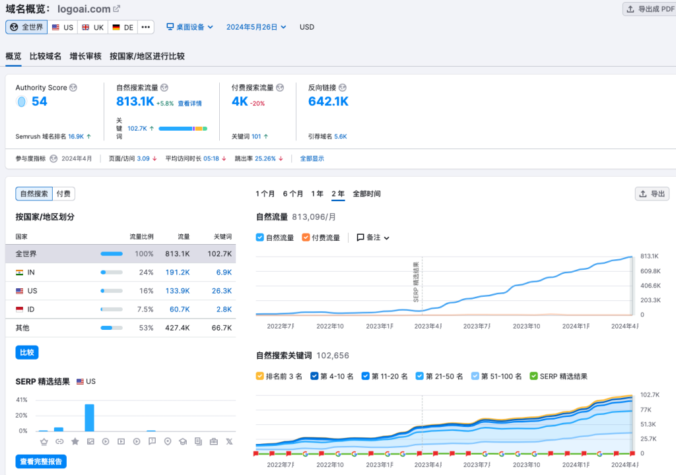Screen dimensions: 676x475
Task: Toggle the 第 4-10 名 checkbox
Action: click(314, 376)
